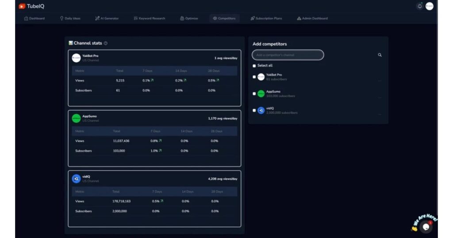Image resolution: width=453 pixels, height=238 pixels.
Task: Go to Daily Ideas tab
Action: (x=70, y=19)
